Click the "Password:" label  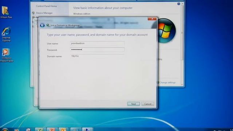tap(52, 50)
